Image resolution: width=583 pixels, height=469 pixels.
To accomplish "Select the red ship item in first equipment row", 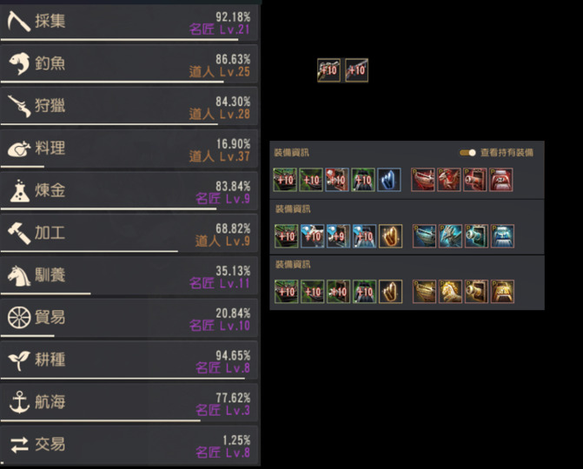I will pyautogui.click(x=423, y=180).
